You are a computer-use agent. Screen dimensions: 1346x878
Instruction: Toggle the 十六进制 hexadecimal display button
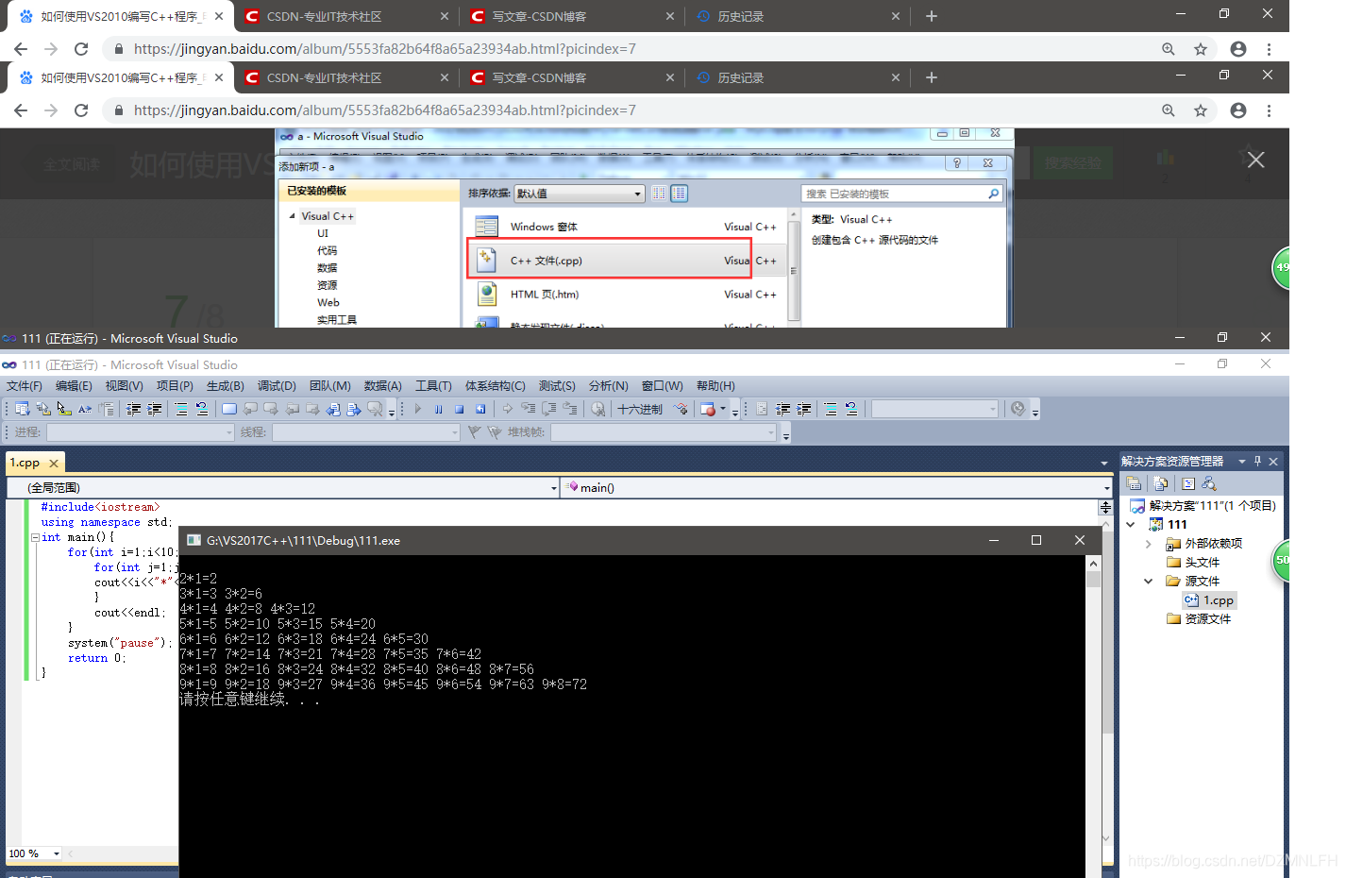click(640, 409)
